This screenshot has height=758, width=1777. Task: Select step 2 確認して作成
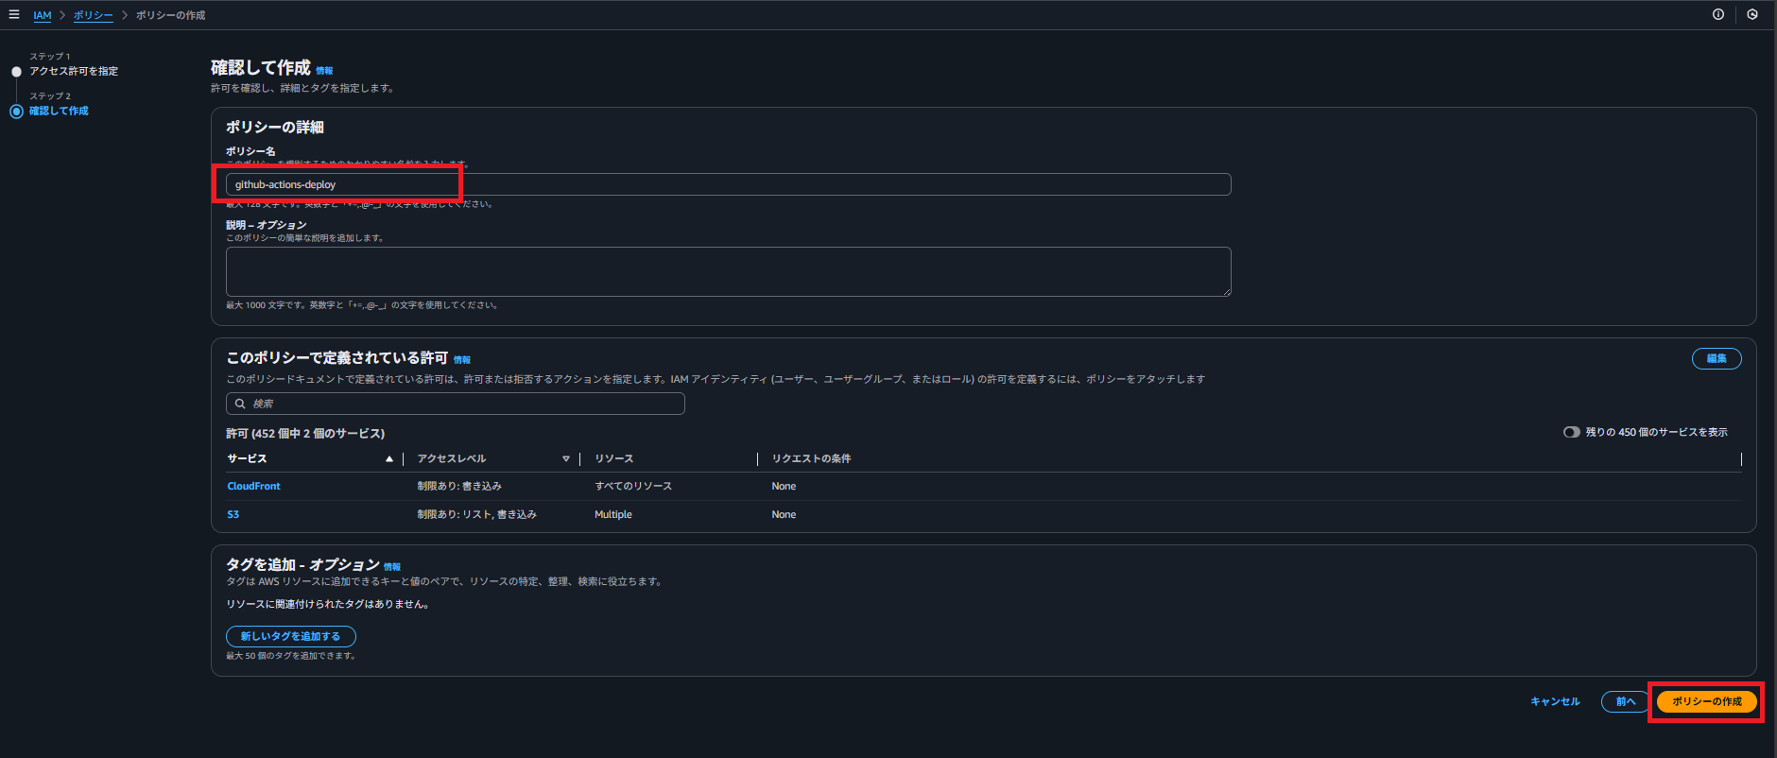[59, 111]
